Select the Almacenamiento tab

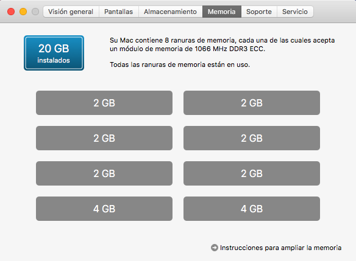click(x=170, y=12)
